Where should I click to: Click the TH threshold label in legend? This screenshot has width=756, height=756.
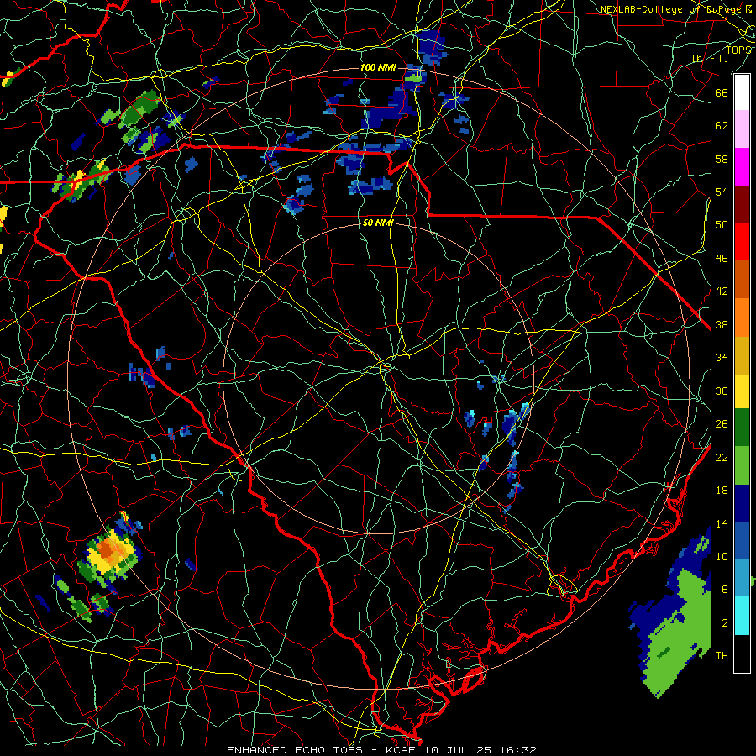point(722,656)
